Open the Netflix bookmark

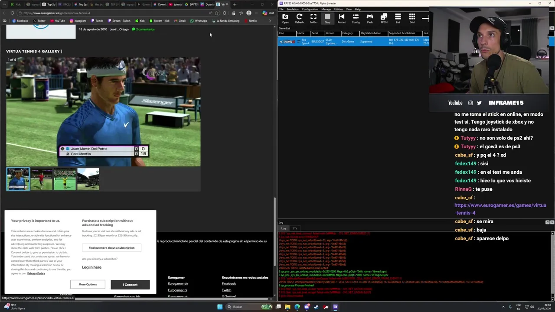click(250, 21)
